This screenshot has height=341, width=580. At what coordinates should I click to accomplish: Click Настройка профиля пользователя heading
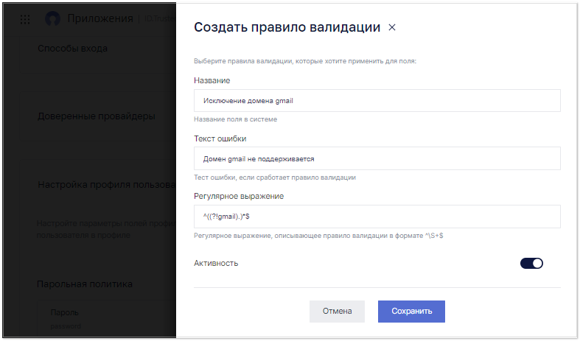click(x=107, y=185)
